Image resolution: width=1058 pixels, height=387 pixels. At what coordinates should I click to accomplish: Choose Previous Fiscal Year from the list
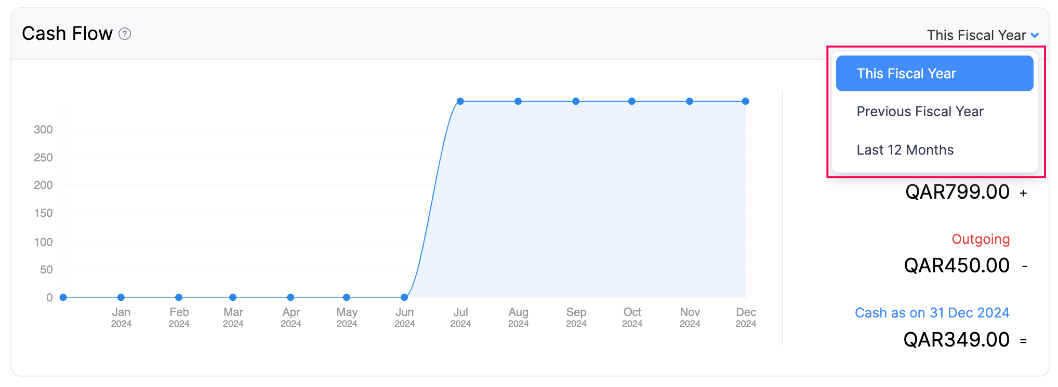tap(920, 112)
